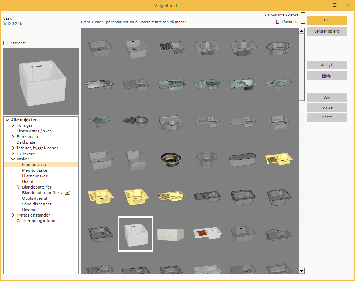Select the wall-mounted basin with backsplash thumbnail
This screenshot has height=281, width=355.
(x=171, y=122)
